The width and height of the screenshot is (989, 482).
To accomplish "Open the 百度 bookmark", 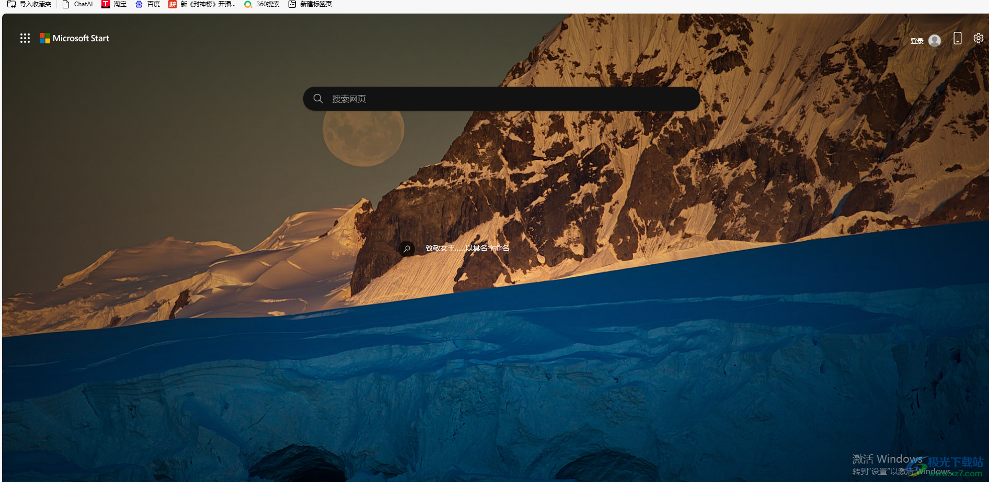I will click(147, 4).
